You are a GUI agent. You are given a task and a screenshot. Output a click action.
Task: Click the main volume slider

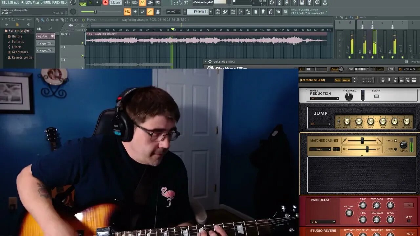tap(101, 12)
